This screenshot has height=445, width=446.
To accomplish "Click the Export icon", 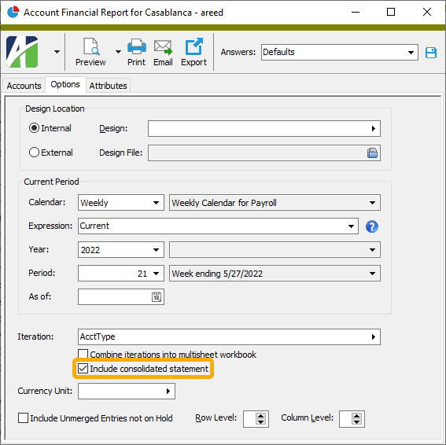I will point(194,46).
